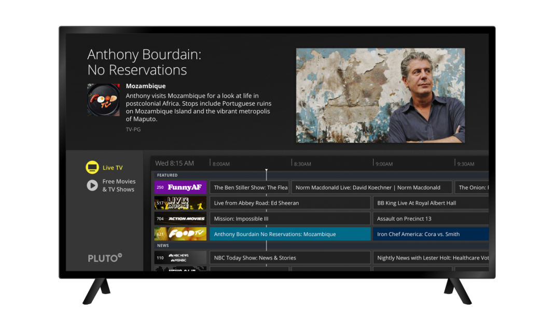Select BB King Live At Royal Albert Hall
Image resolution: width=554 pixels, height=312 pixels.
431,203
